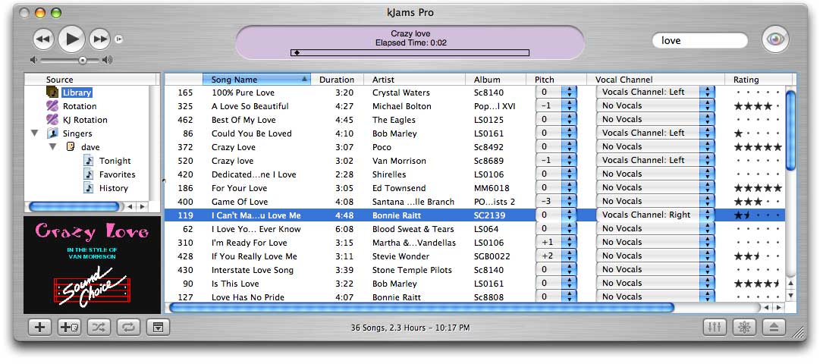
Task: Click the loud speaker icon
Action: pyautogui.click(x=107, y=61)
